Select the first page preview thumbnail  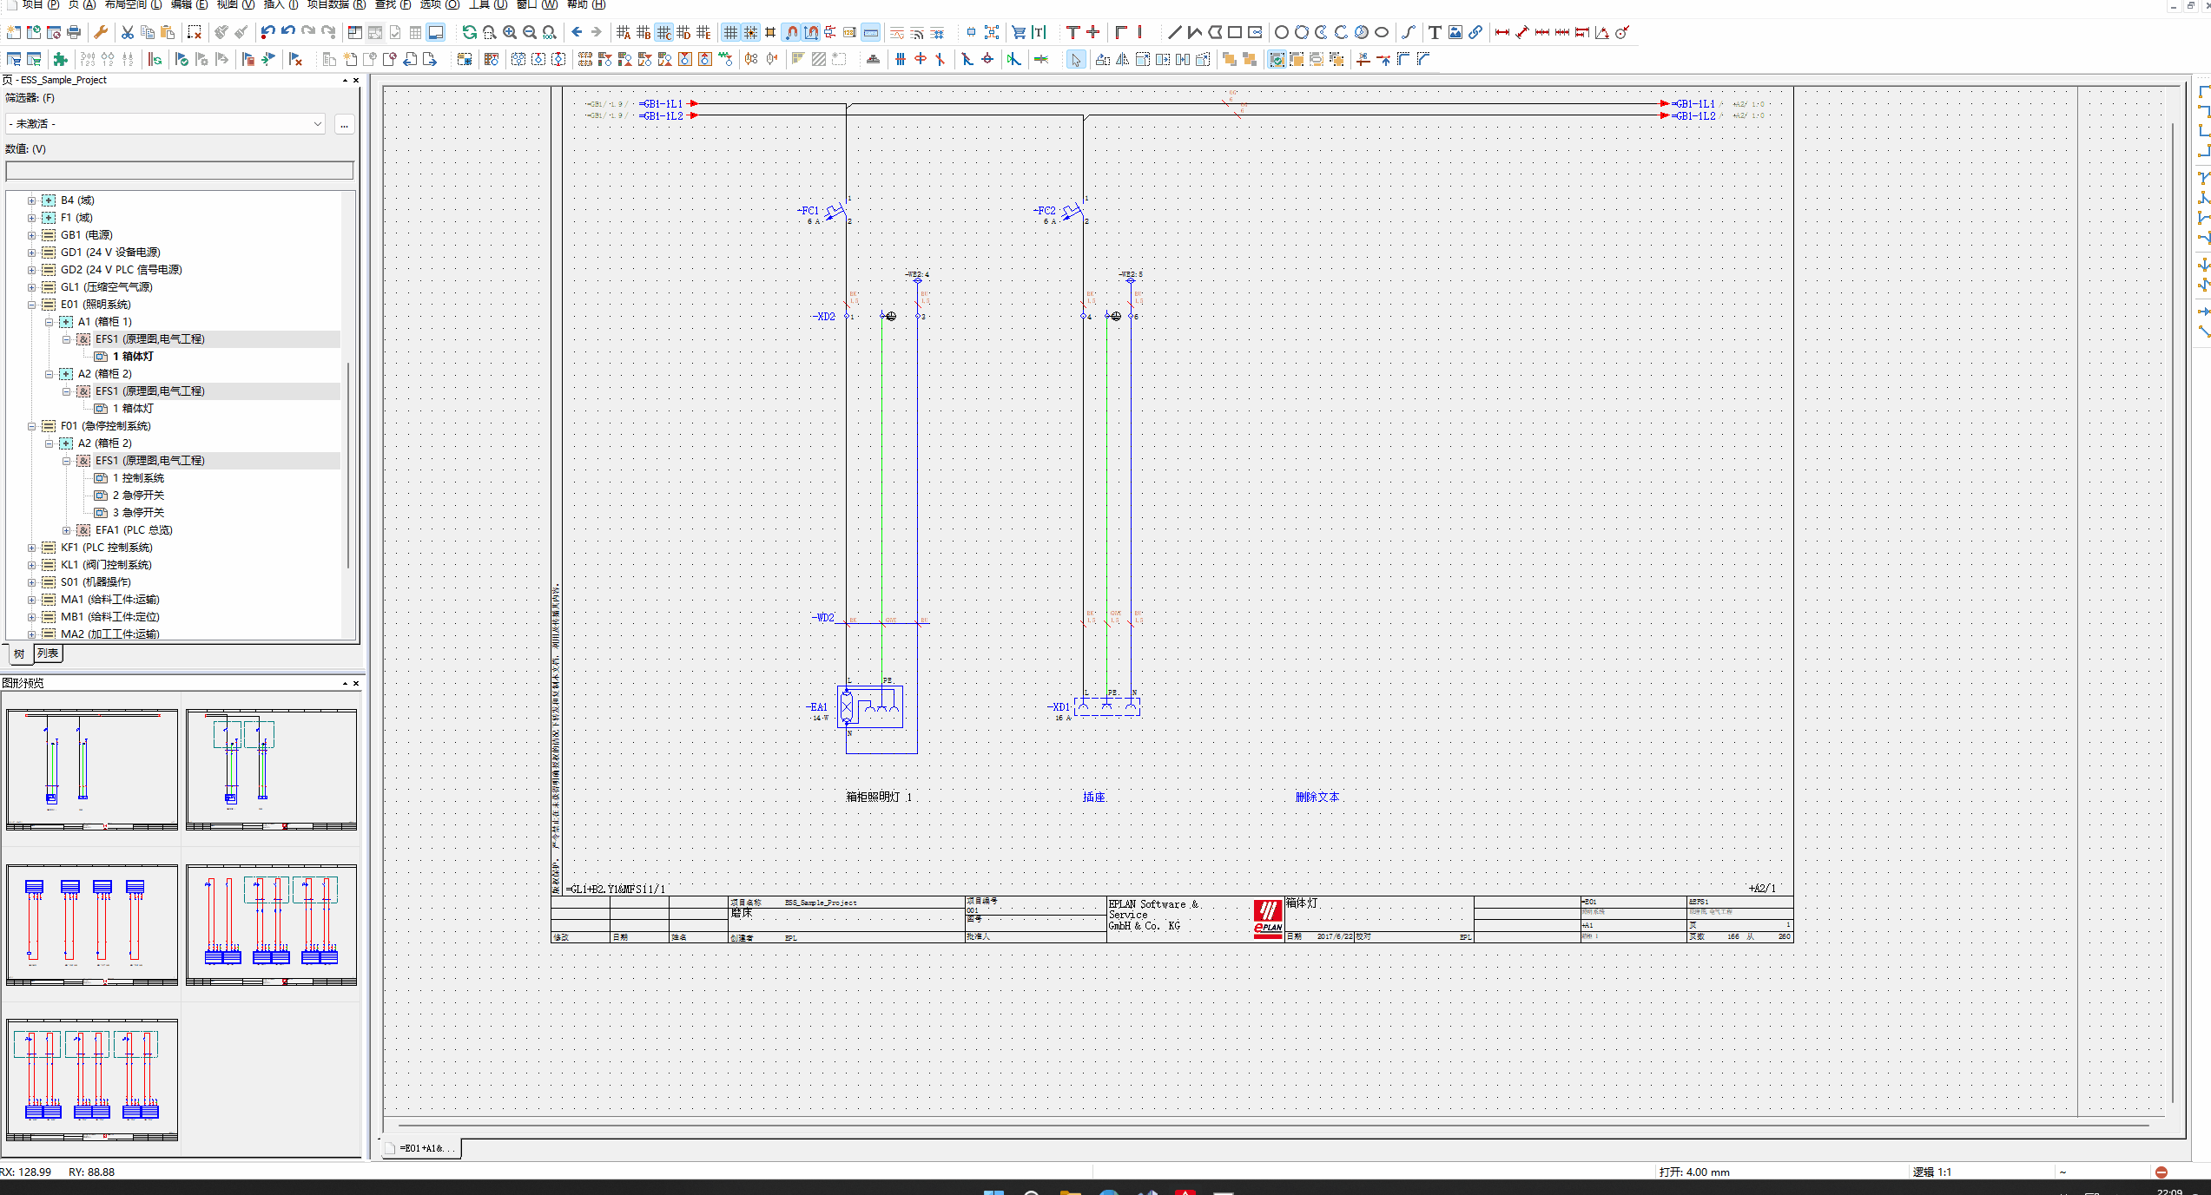pos(92,769)
